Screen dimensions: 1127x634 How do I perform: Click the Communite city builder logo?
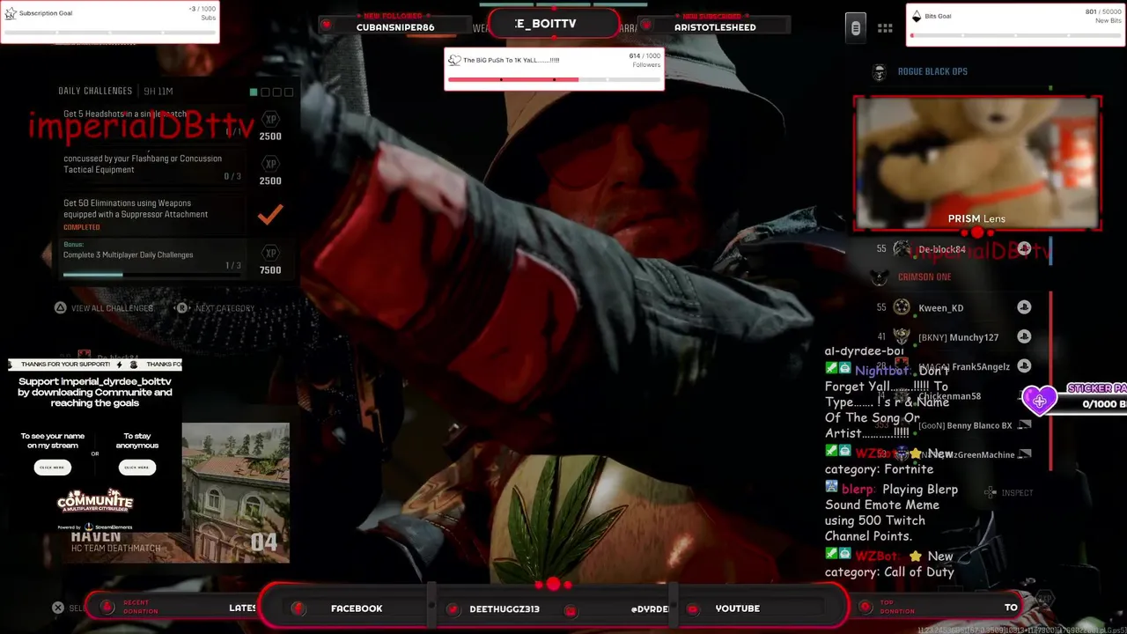[94, 501]
